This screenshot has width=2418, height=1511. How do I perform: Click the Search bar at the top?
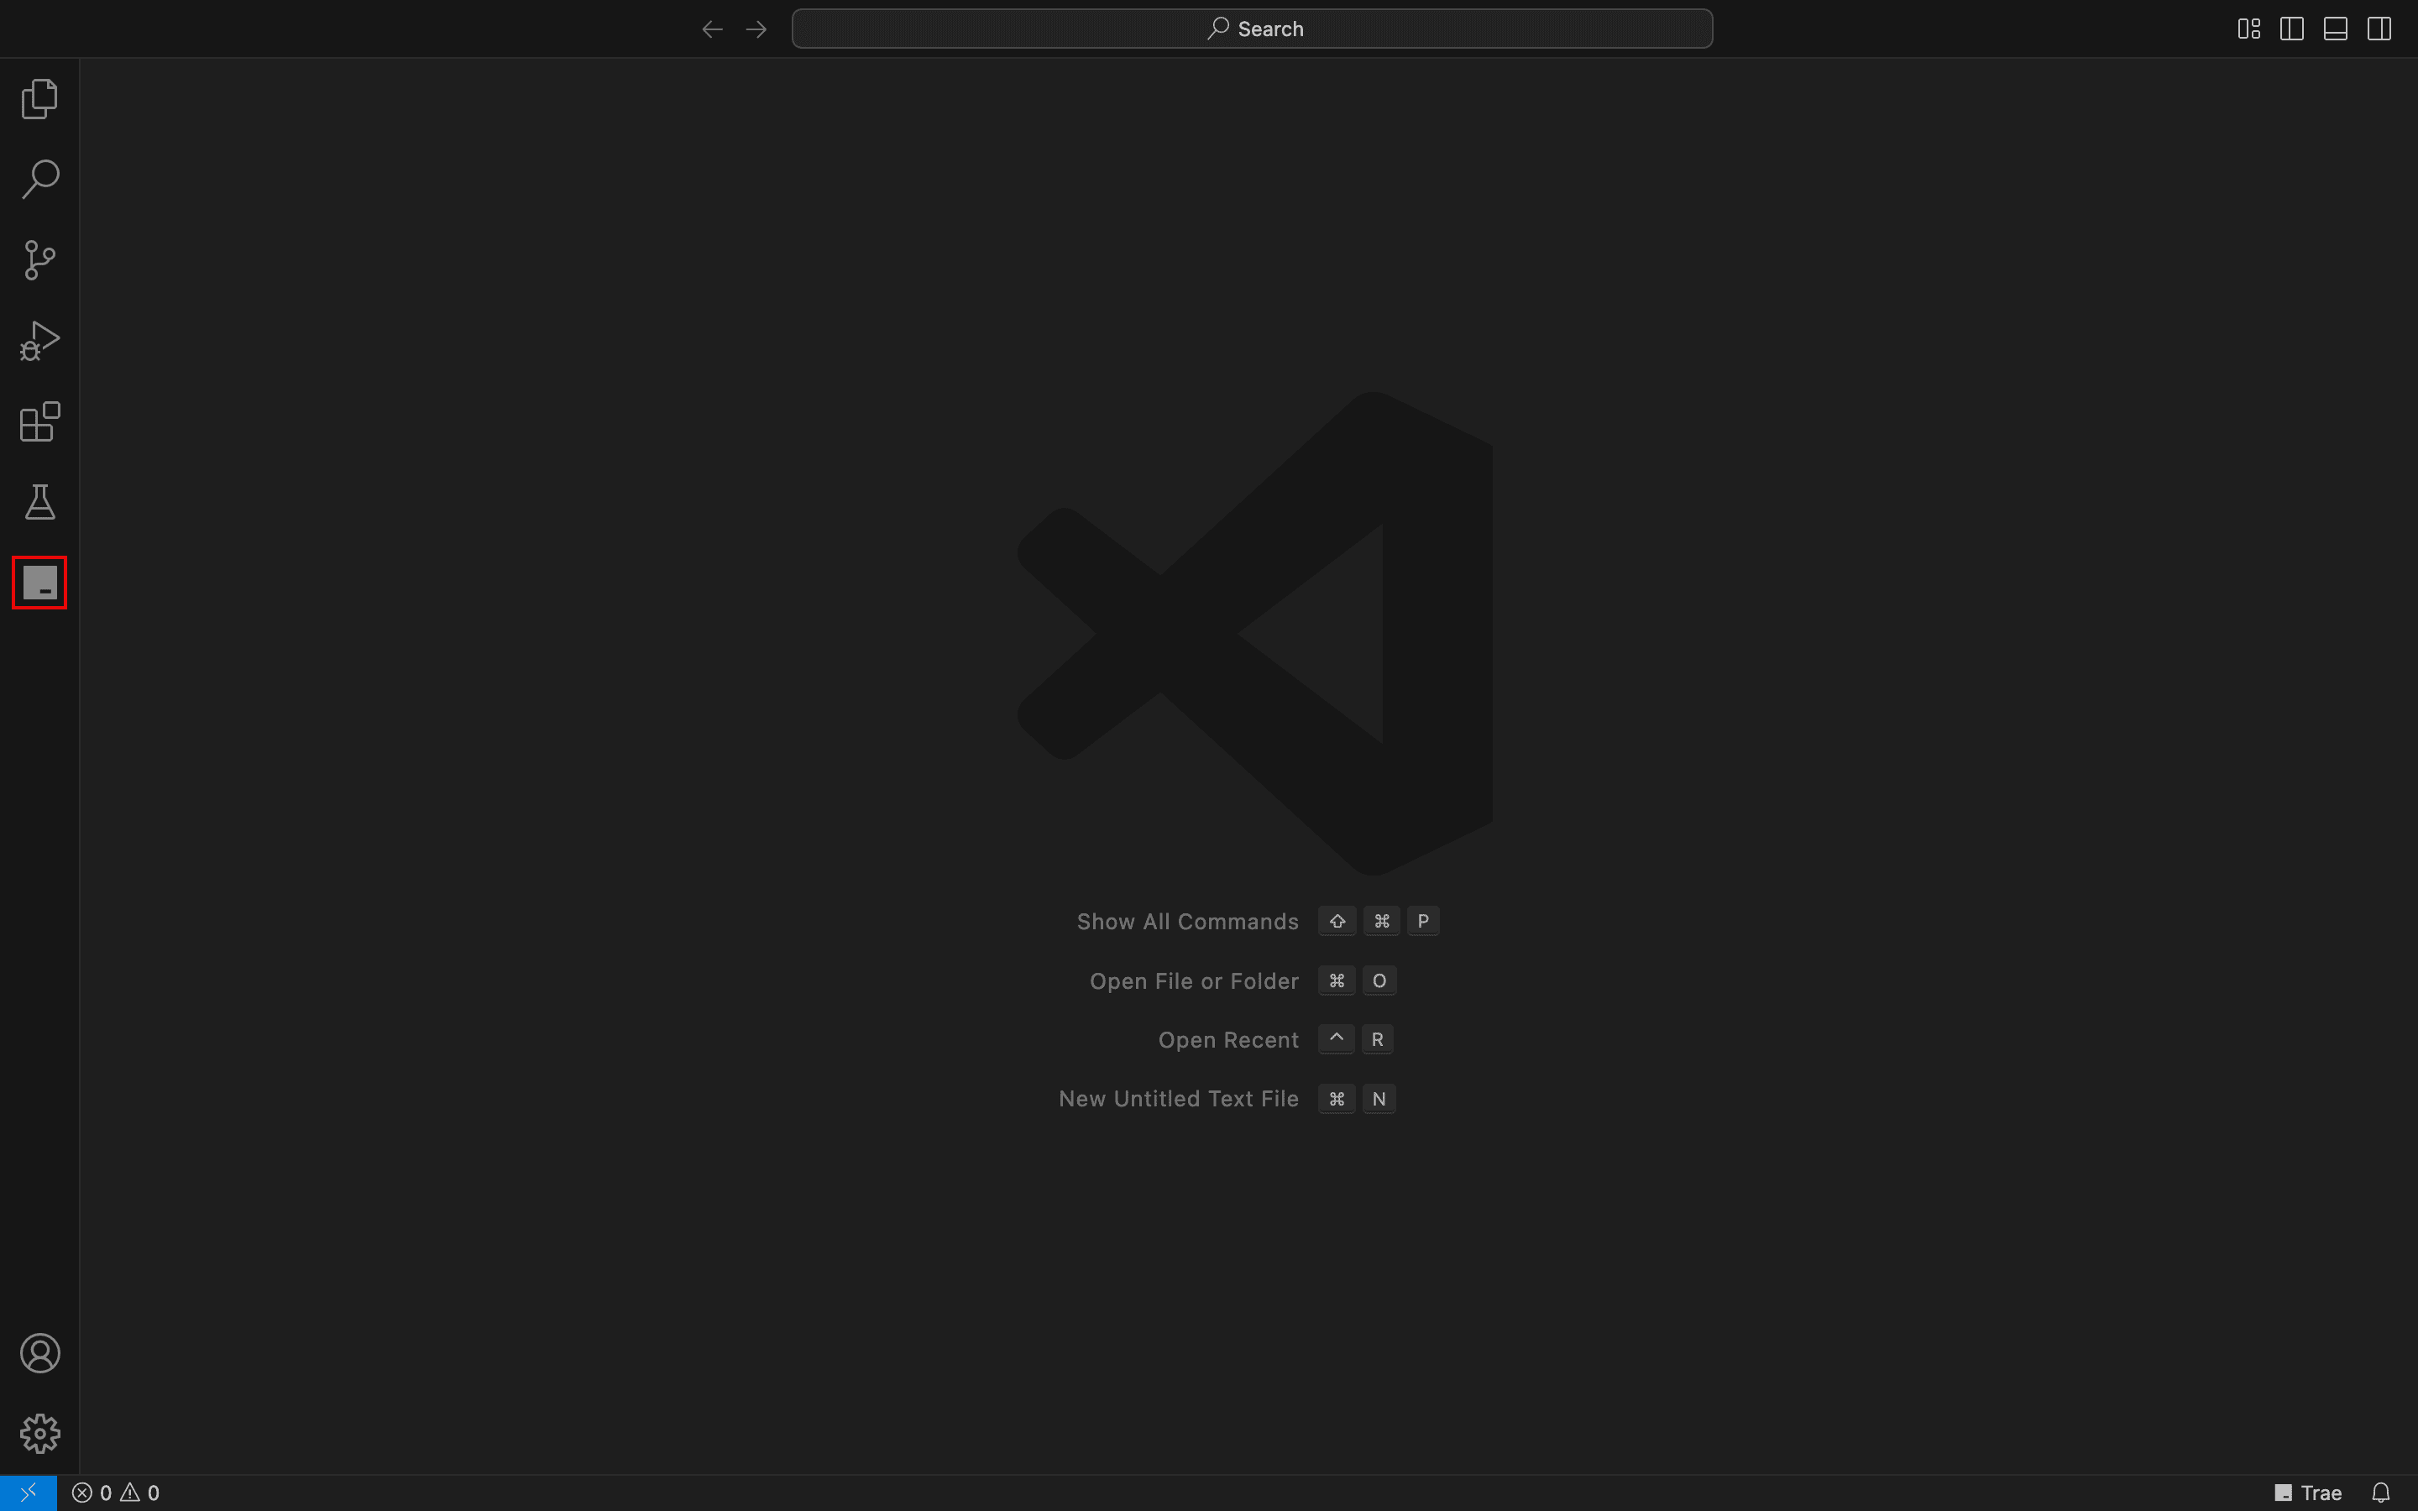coord(1252,28)
